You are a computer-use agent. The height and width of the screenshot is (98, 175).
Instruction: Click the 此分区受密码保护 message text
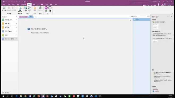coord(39,29)
